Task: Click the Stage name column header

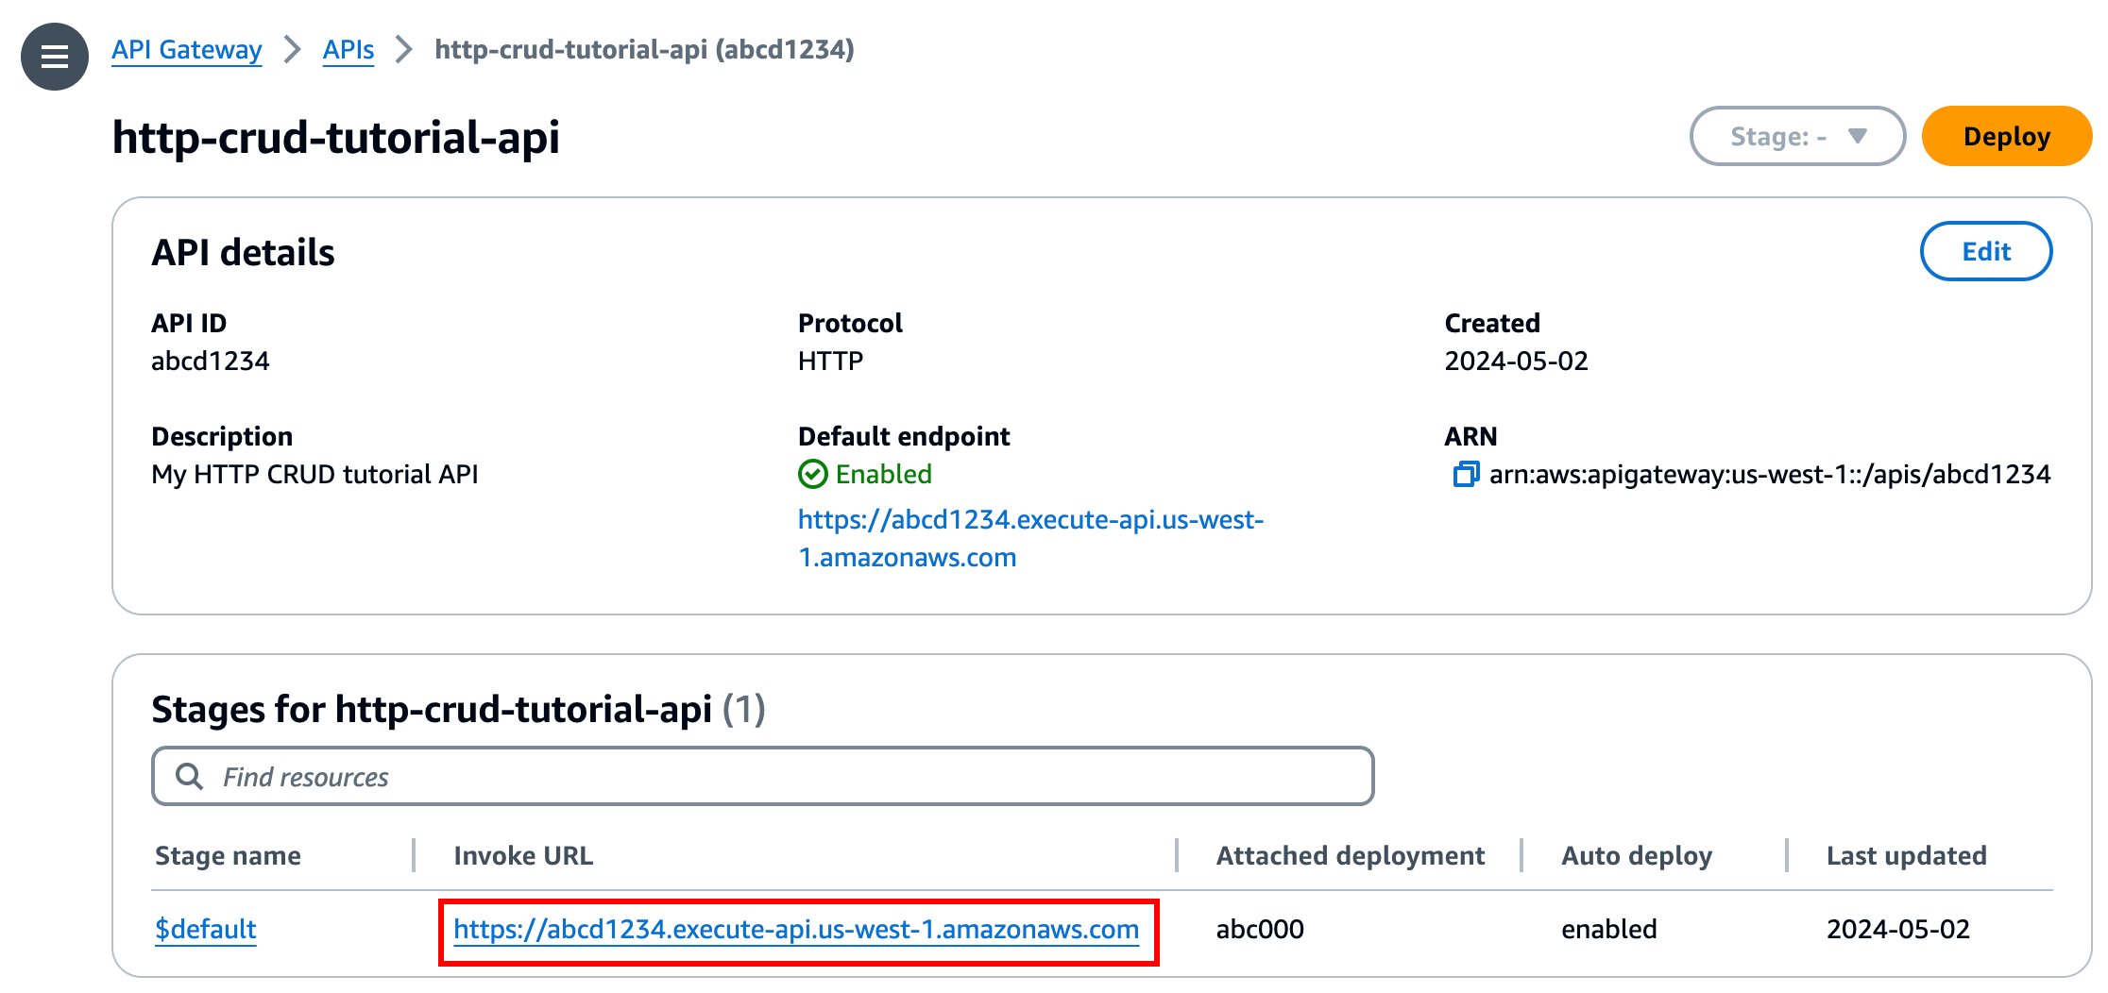Action: pyautogui.click(x=228, y=855)
